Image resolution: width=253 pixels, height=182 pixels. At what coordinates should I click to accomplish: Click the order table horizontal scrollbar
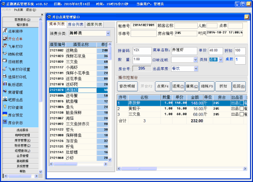182,168
